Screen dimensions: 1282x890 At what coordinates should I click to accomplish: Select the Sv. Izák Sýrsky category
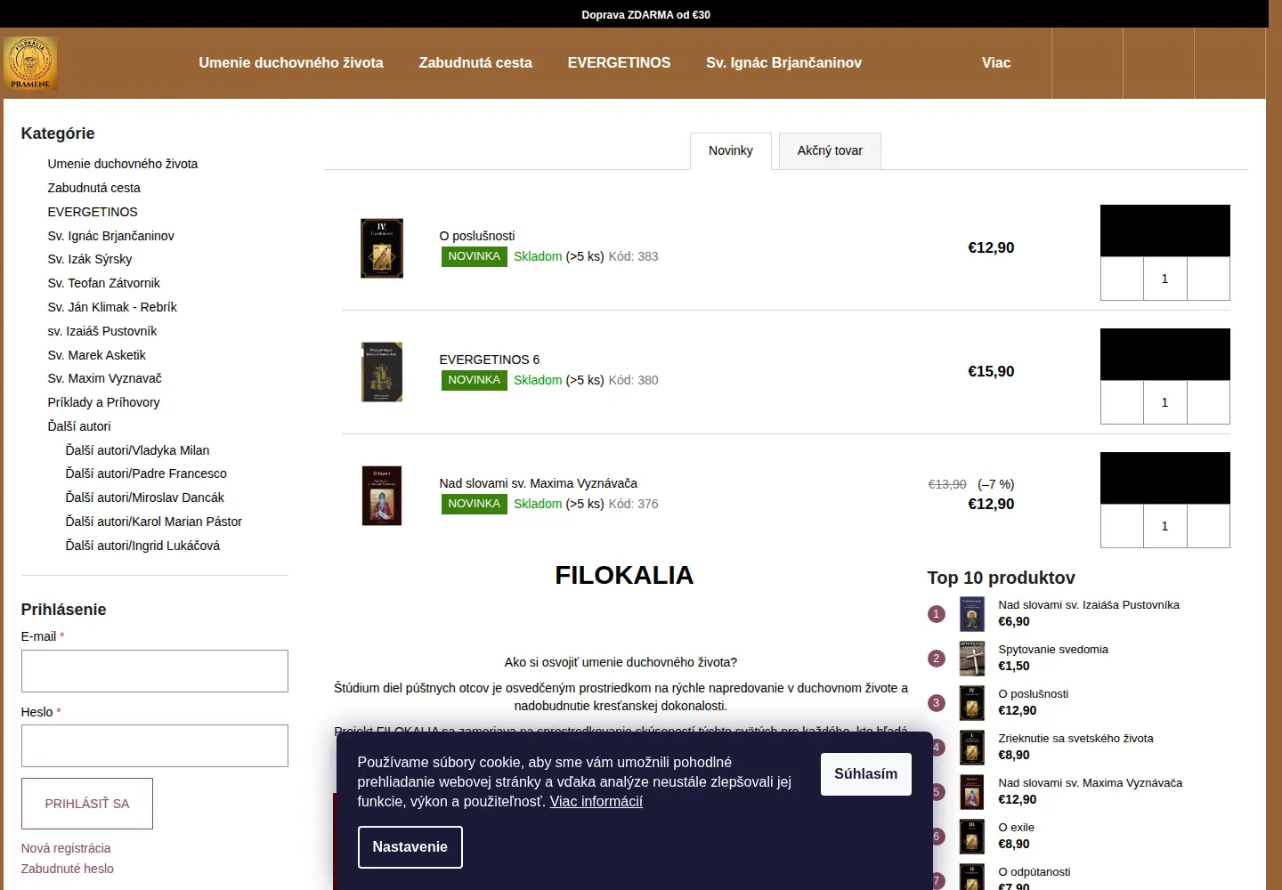pos(90,259)
